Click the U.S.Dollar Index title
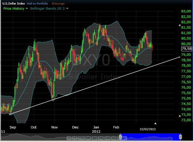 pyautogui.click(x=14, y=3)
